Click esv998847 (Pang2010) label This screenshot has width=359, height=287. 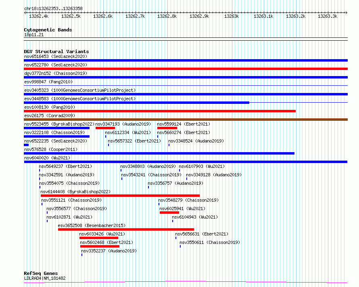tap(48, 82)
